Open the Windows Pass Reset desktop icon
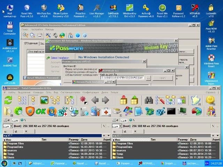Viewport: 223px width, 167px height. pyautogui.click(x=211, y=61)
